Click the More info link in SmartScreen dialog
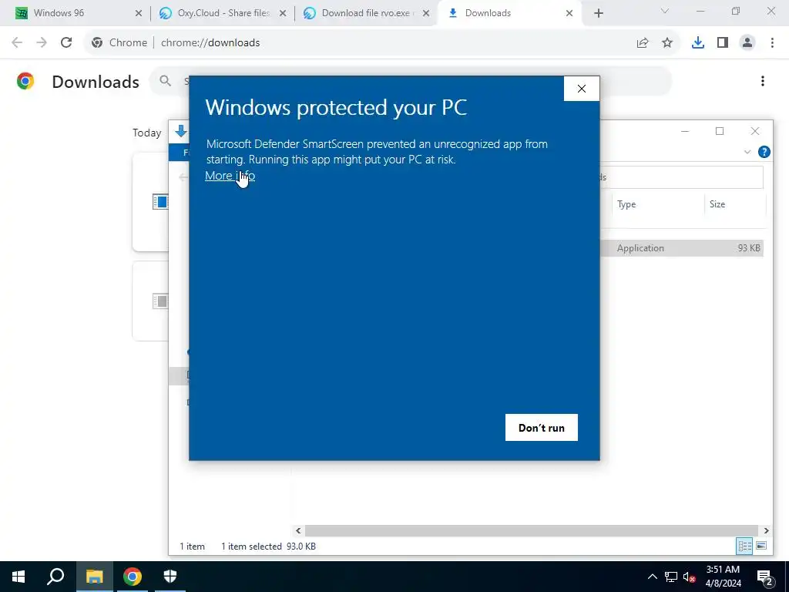 tap(230, 175)
